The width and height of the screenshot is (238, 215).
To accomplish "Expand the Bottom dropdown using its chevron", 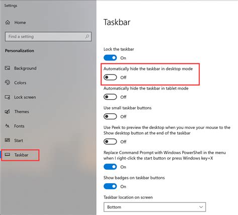I will pyautogui.click(x=201, y=207).
